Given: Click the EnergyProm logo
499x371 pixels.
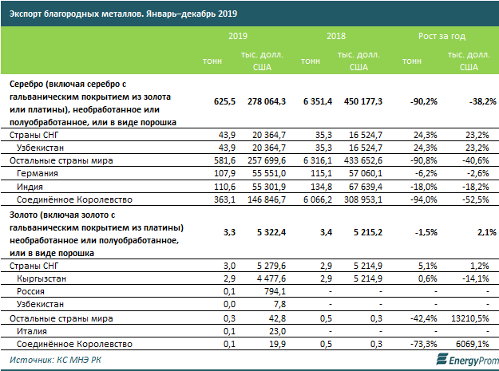Looking at the screenshot, I should (455, 360).
